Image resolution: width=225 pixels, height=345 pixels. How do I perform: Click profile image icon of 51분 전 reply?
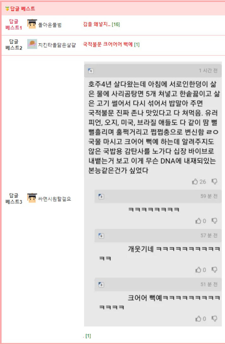tap(101, 284)
